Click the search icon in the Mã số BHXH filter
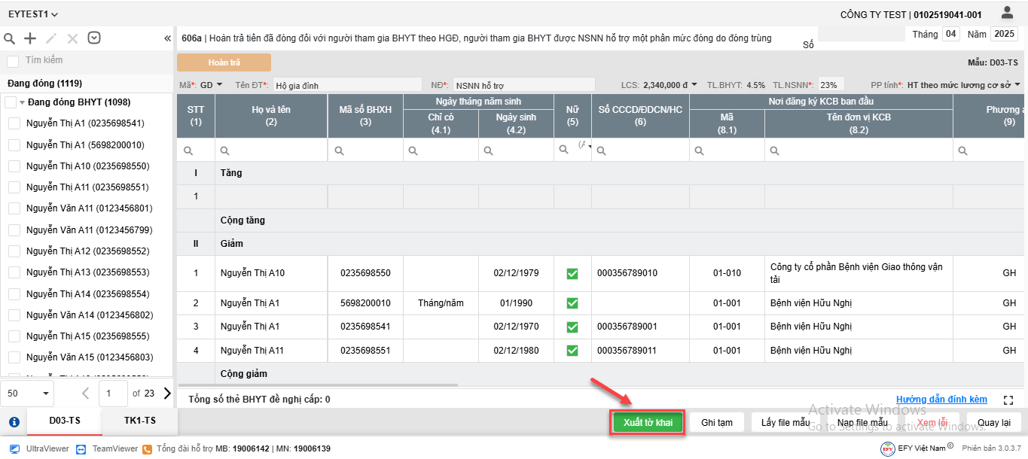The height and width of the screenshot is (459, 1028). pyautogui.click(x=339, y=150)
